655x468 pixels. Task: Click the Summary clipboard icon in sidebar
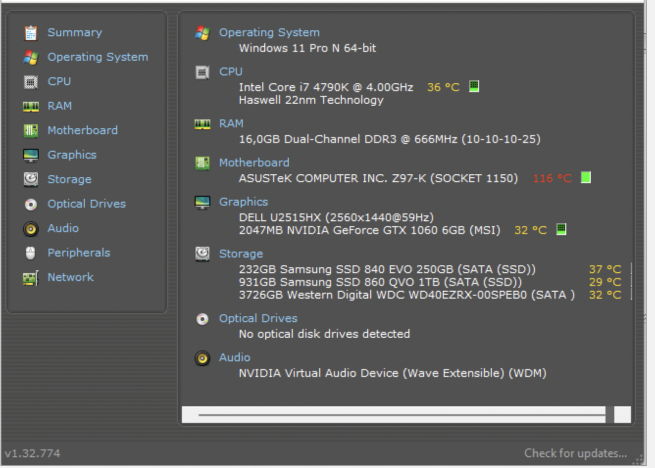pos(30,33)
